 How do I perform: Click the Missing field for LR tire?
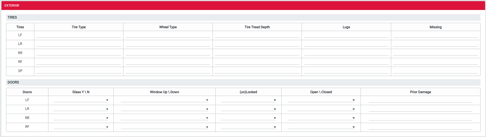[x=436, y=44]
